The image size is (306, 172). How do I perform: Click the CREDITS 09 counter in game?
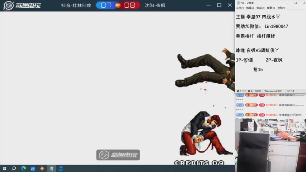click(x=199, y=163)
